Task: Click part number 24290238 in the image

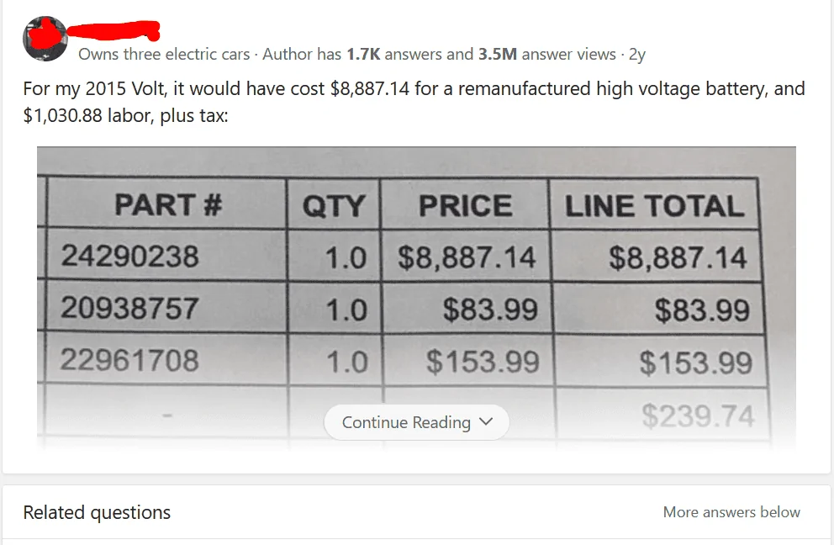Action: tap(129, 255)
